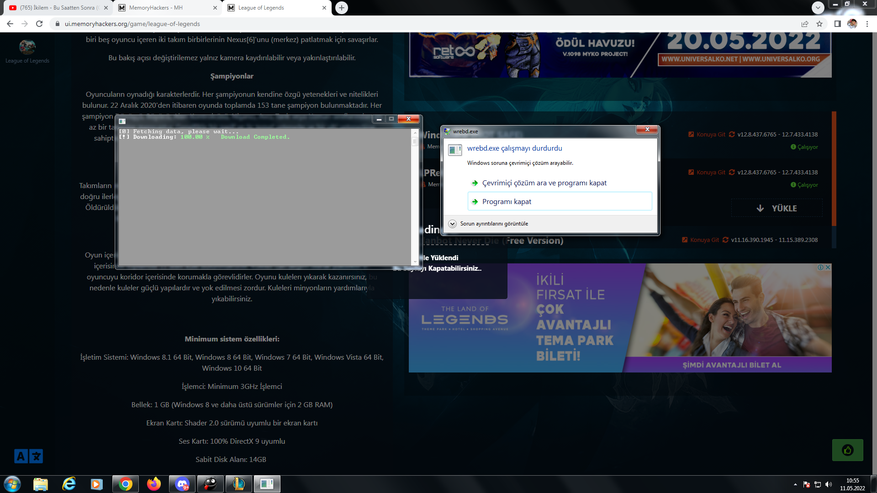The height and width of the screenshot is (493, 877).
Task: Click the second Çalışıyor status indicator
Action: pos(804,185)
